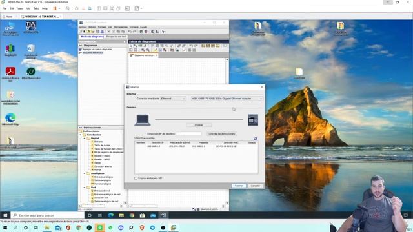The image size is (413, 232).
Task: Open the VMware VM menu
Action: point(28,8)
